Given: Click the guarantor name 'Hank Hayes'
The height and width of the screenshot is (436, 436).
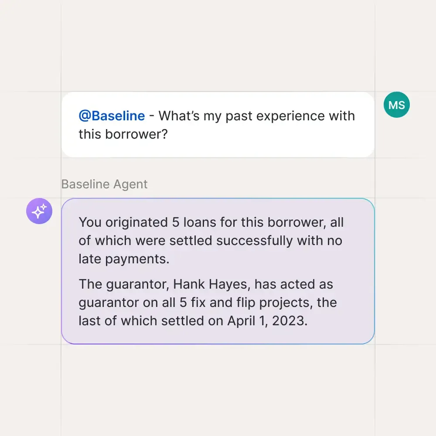Looking at the screenshot, I should [x=211, y=284].
